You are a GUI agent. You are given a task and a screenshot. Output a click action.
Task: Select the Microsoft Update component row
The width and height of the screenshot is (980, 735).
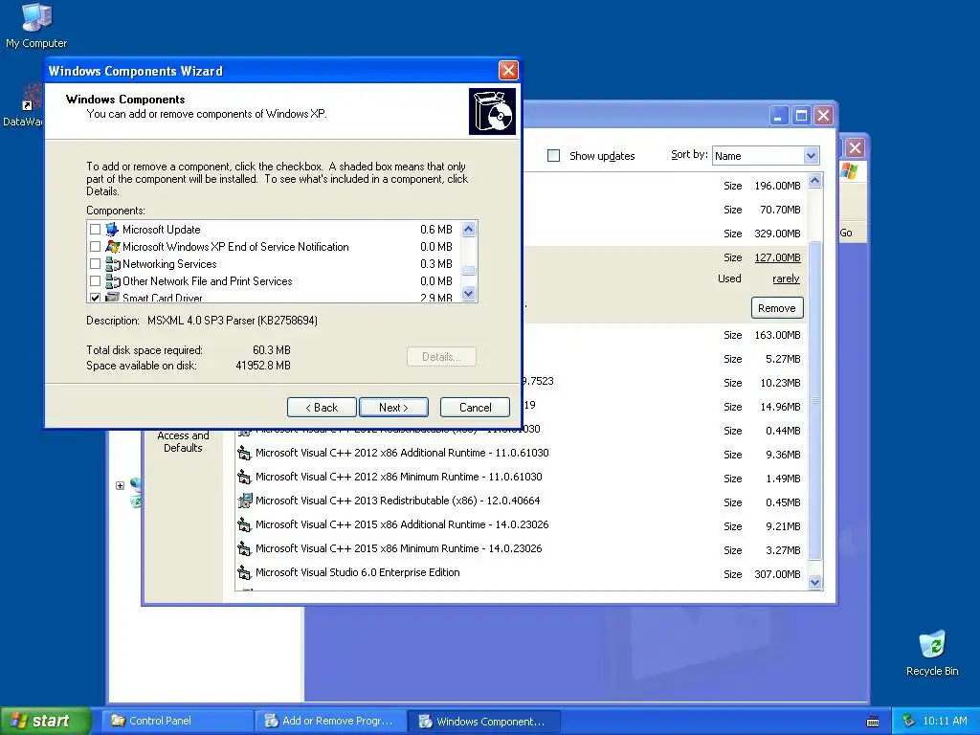click(274, 230)
